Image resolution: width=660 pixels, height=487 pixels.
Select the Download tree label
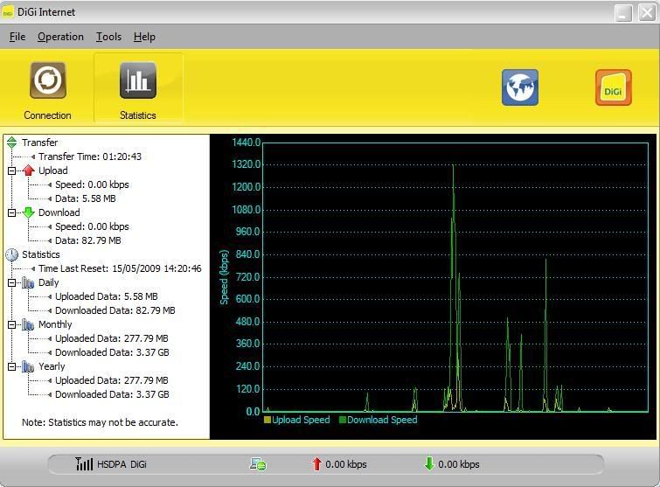point(59,212)
